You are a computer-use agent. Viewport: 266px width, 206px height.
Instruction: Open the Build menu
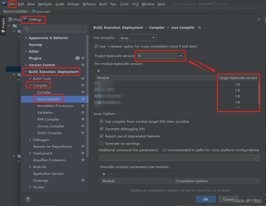103,4
